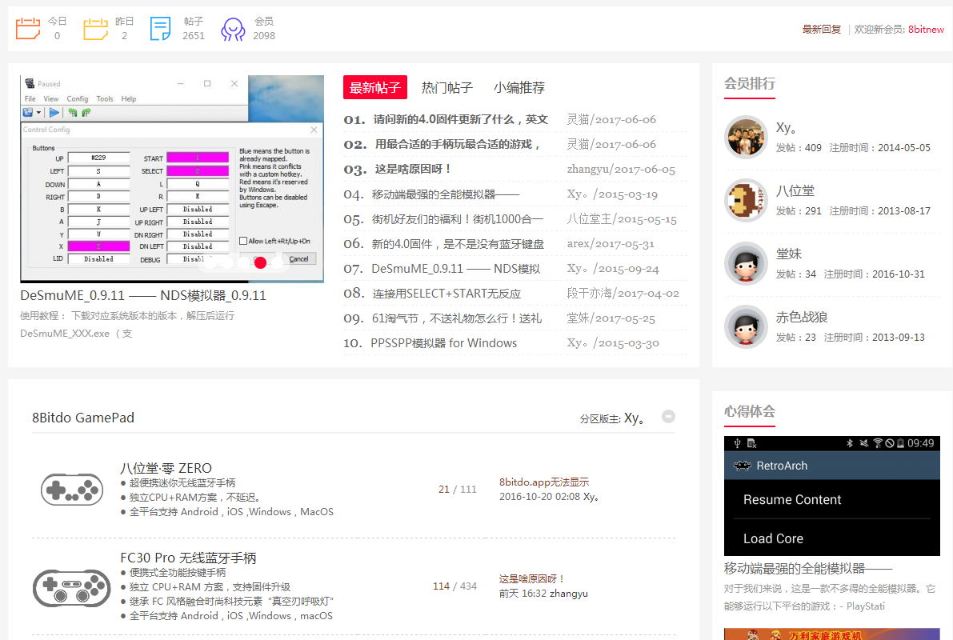Open post 01 about 4.0固件更新
953x640 pixels.
click(461, 119)
